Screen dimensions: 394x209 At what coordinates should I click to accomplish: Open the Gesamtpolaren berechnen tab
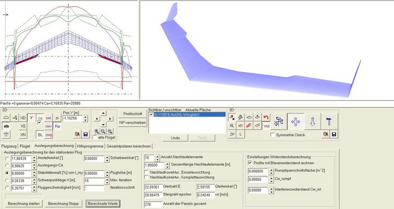[x=129, y=146]
